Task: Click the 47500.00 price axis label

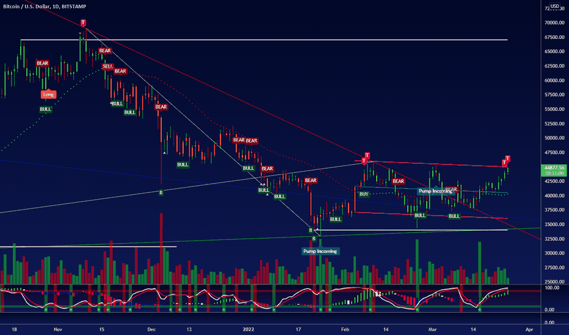Action: [554, 152]
